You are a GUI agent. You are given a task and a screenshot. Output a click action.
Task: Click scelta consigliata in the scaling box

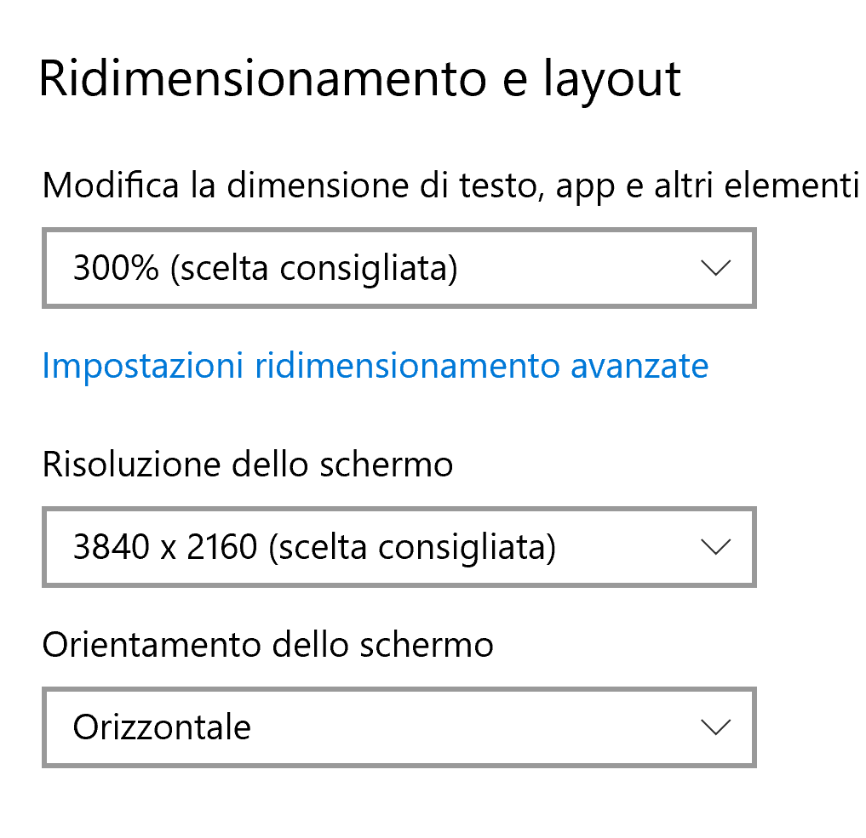(313, 268)
